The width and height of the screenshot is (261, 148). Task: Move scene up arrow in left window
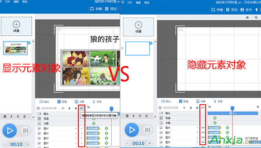(11, 116)
